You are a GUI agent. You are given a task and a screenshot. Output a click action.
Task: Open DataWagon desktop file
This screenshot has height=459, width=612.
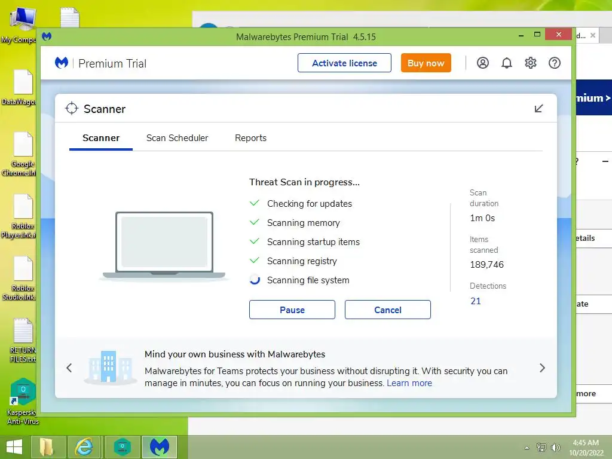(x=22, y=88)
